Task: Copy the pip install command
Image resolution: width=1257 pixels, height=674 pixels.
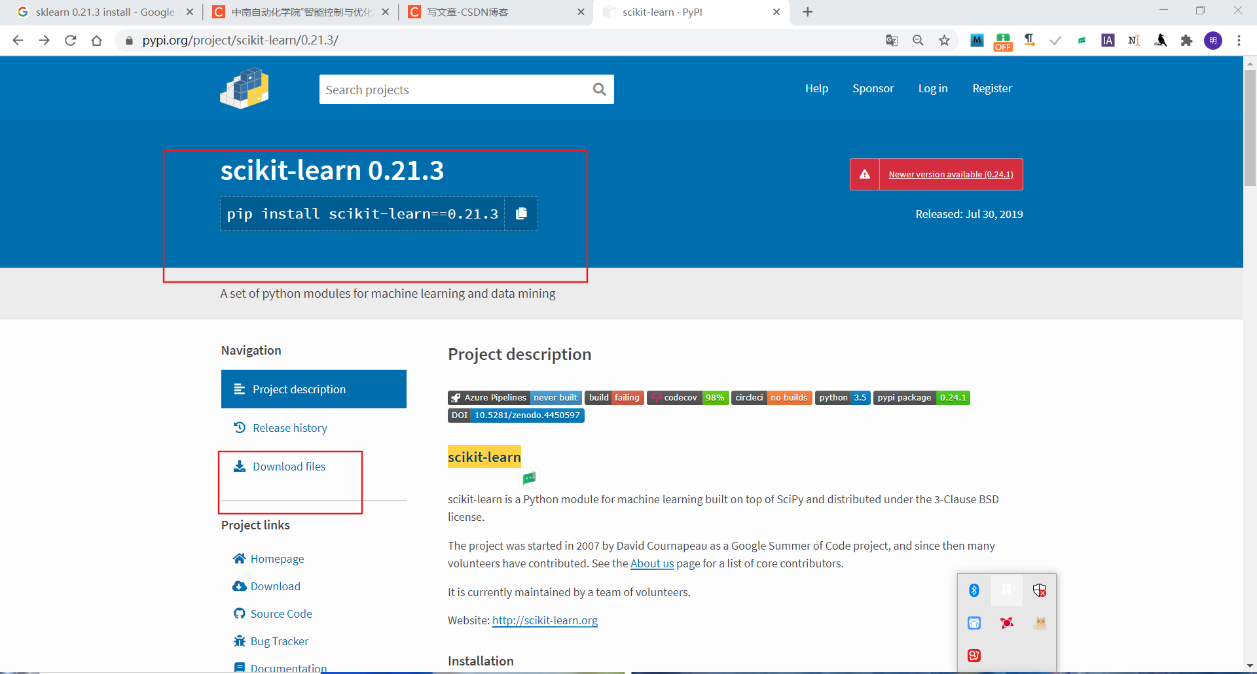Action: tap(521, 214)
